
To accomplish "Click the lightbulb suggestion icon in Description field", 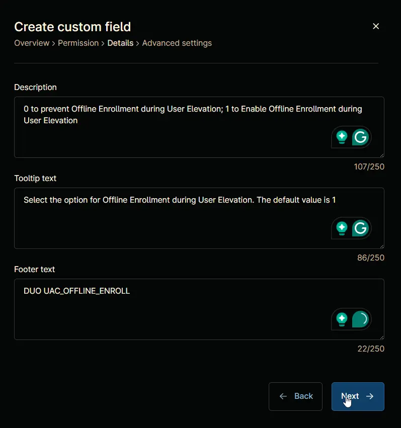I will (x=342, y=137).
